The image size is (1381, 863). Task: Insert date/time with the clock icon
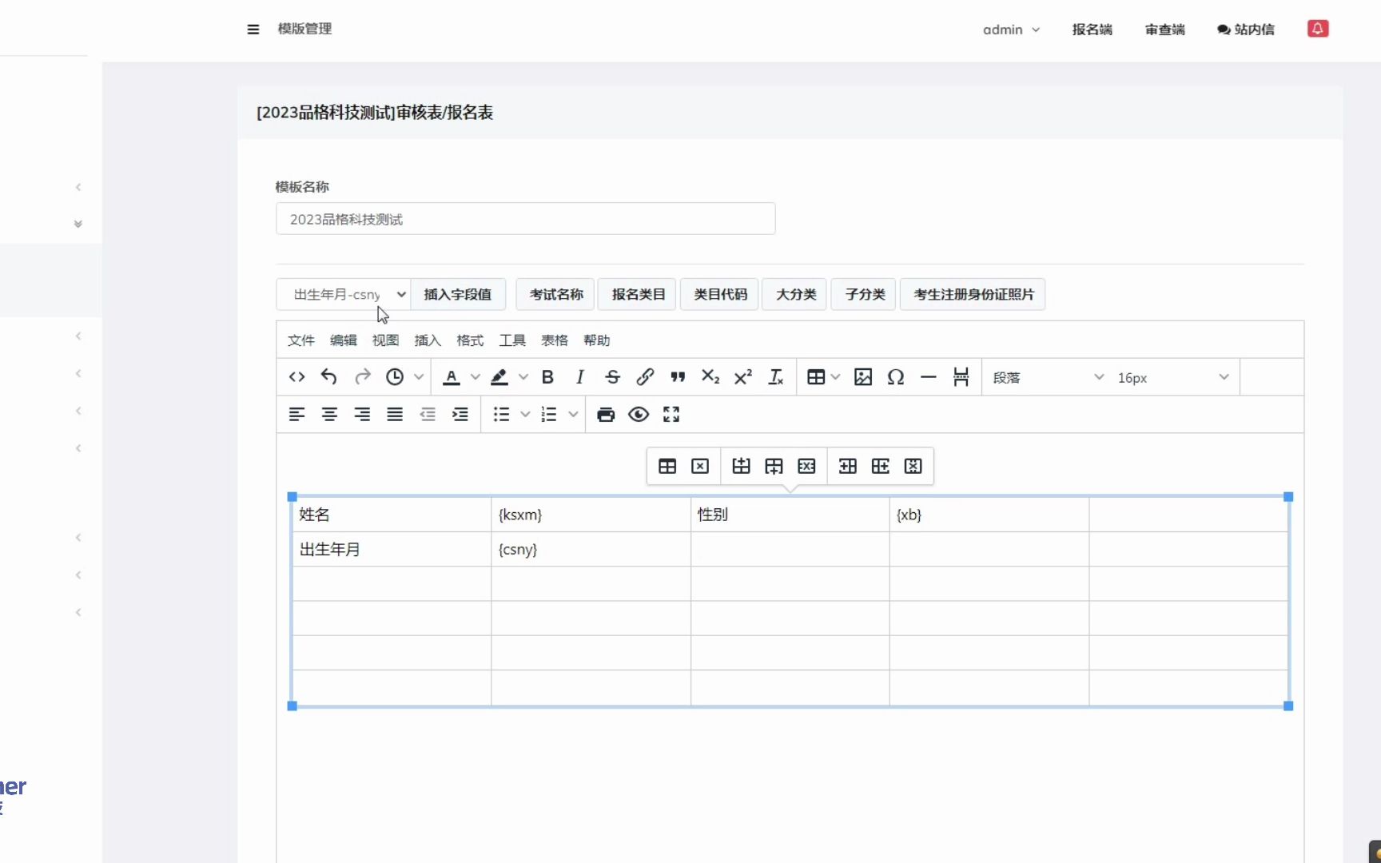395,377
